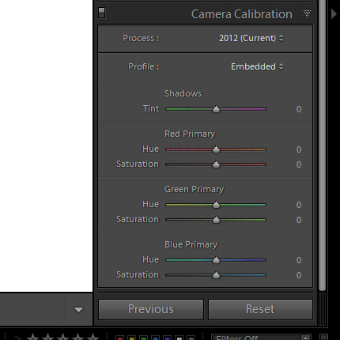This screenshot has width=340, height=340.
Task: Open the toolbar options down-arrow menu
Action: 78,310
